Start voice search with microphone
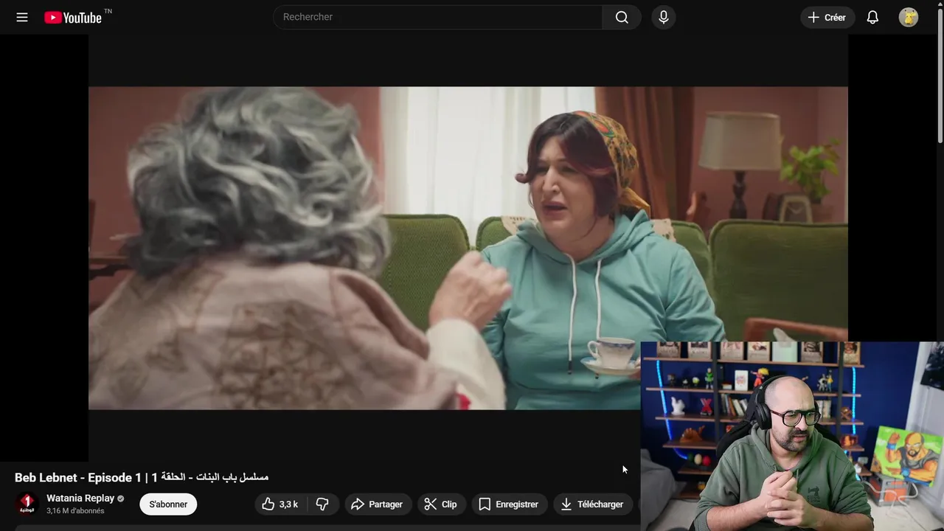Viewport: 944px width, 531px height. [x=663, y=17]
